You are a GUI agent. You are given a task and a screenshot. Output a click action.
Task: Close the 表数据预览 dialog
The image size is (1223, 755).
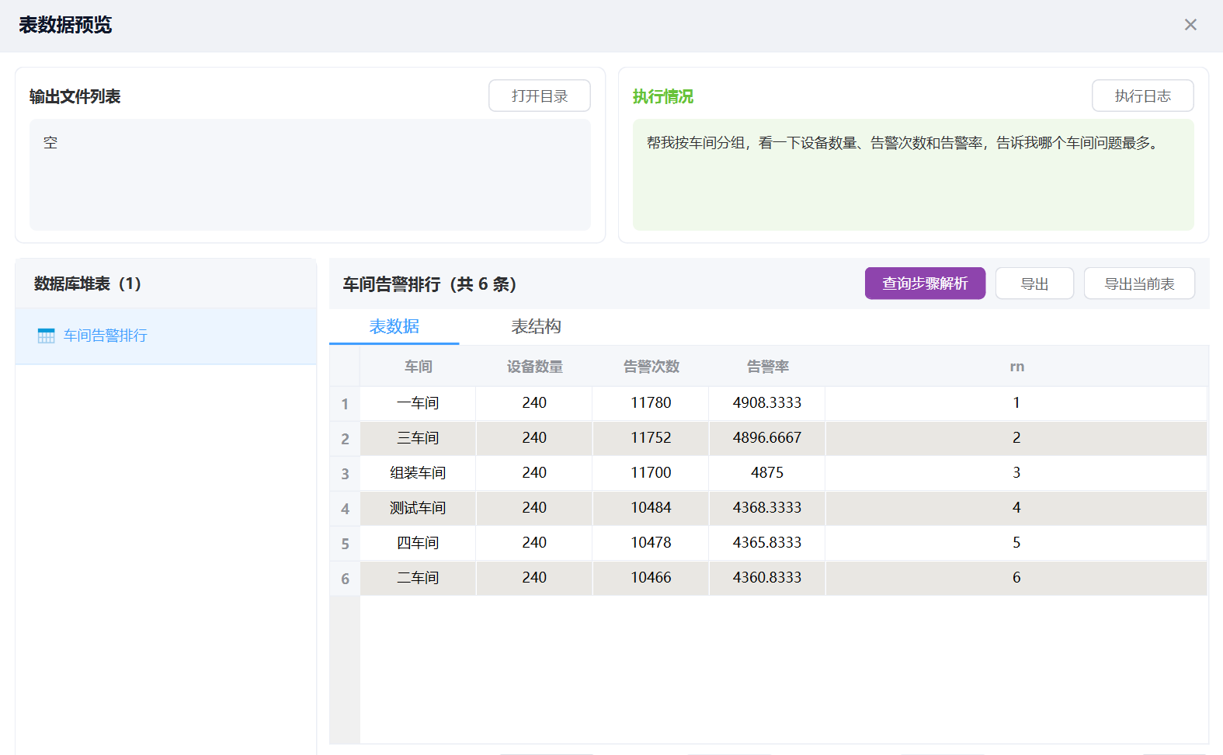point(1190,25)
